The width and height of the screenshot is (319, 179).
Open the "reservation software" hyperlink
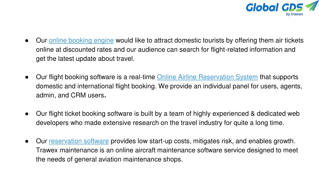click(x=79, y=141)
